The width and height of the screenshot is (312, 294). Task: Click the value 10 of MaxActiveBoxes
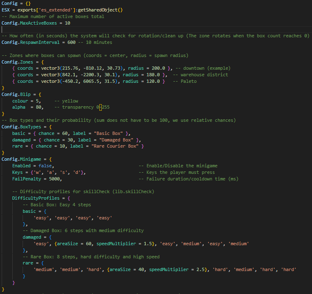pyautogui.click(x=67, y=23)
